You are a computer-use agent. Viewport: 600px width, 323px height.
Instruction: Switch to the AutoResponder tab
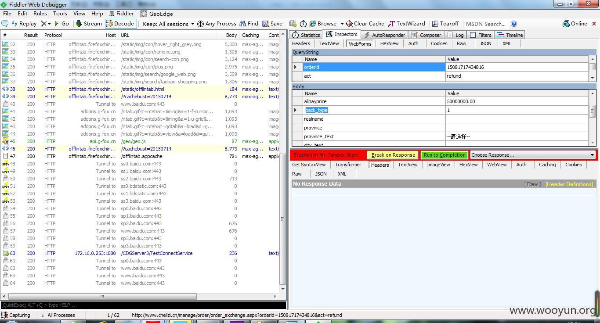point(384,35)
